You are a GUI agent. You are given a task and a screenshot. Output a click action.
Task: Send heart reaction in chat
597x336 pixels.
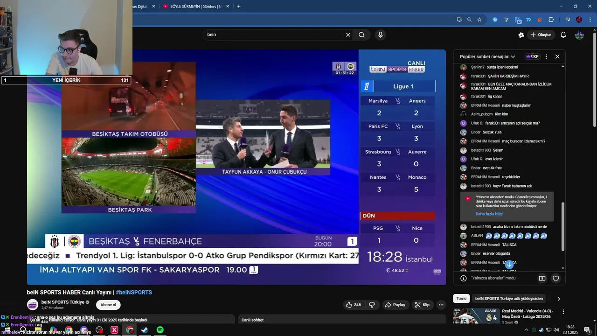[555, 278]
